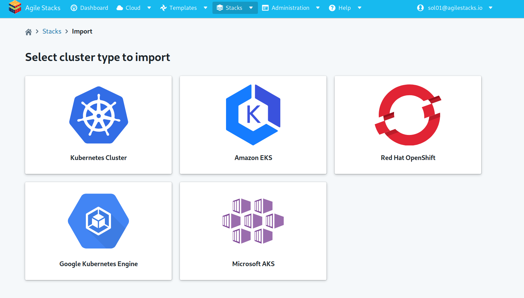The height and width of the screenshot is (298, 524).
Task: Choose the Kubernetes Cluster label
Action: 98,158
